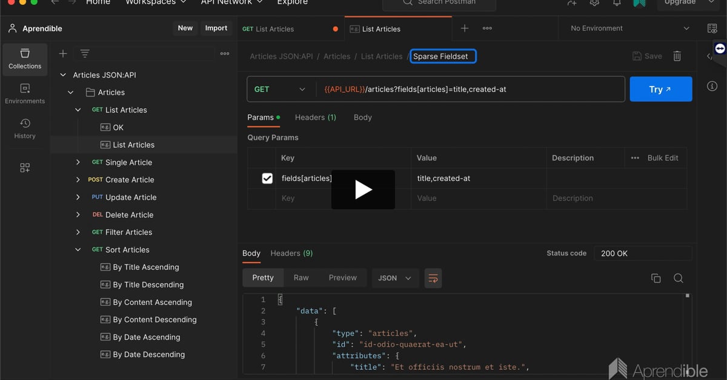Open the info icon in right sidebar
This screenshot has width=727, height=380.
click(x=712, y=87)
